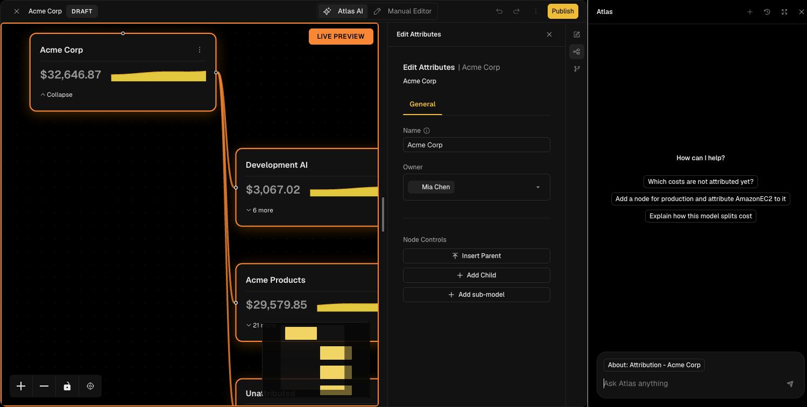The height and width of the screenshot is (407, 807).
Task: Open the branch side panel icon
Action: click(x=577, y=69)
